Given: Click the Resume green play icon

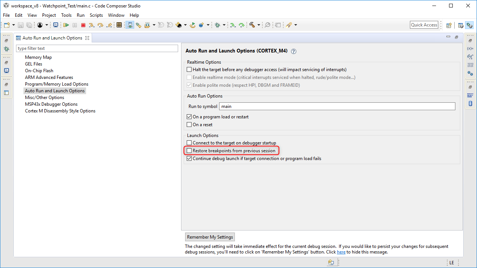Looking at the screenshot, I should 66,25.
